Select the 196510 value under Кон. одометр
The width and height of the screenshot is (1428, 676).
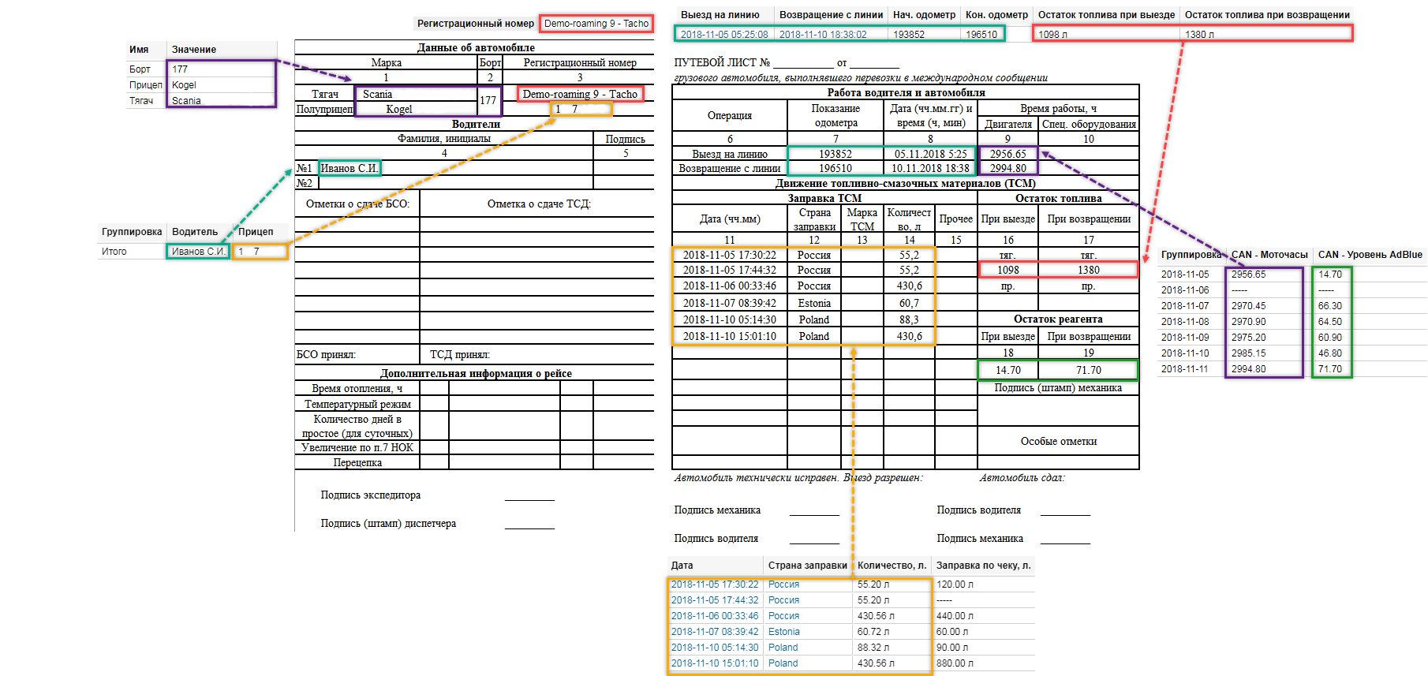[x=981, y=35]
